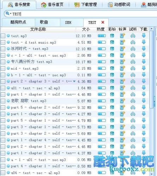157x176 pixels.
Task: Download the 4.45 MB part 1 chapter 4 file
Action: (x=144, y=140)
